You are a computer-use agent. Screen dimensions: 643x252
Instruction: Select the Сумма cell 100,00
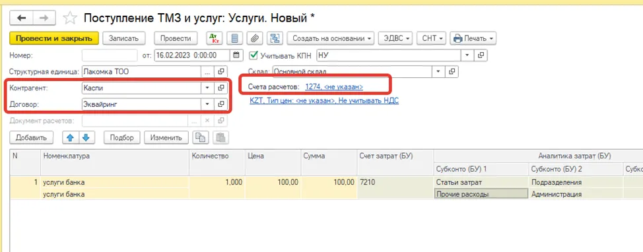tap(329, 182)
